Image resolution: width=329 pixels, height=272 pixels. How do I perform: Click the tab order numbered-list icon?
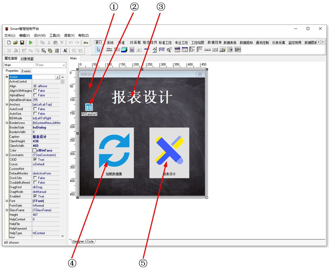coord(57,51)
